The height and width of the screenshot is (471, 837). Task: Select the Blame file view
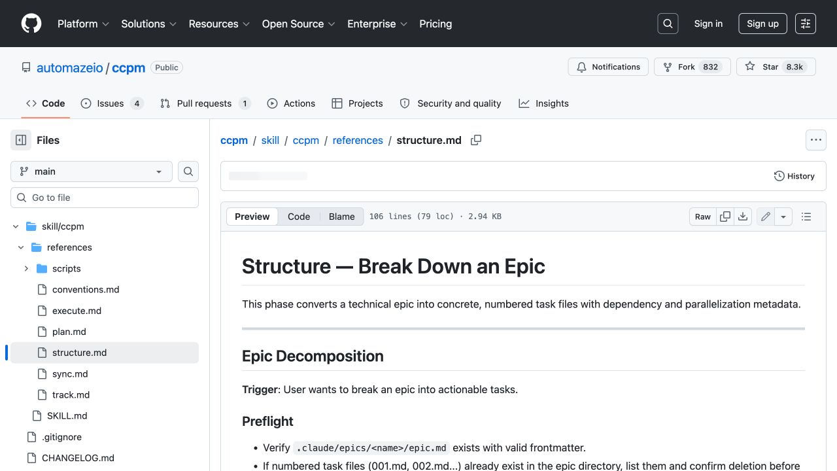click(341, 217)
